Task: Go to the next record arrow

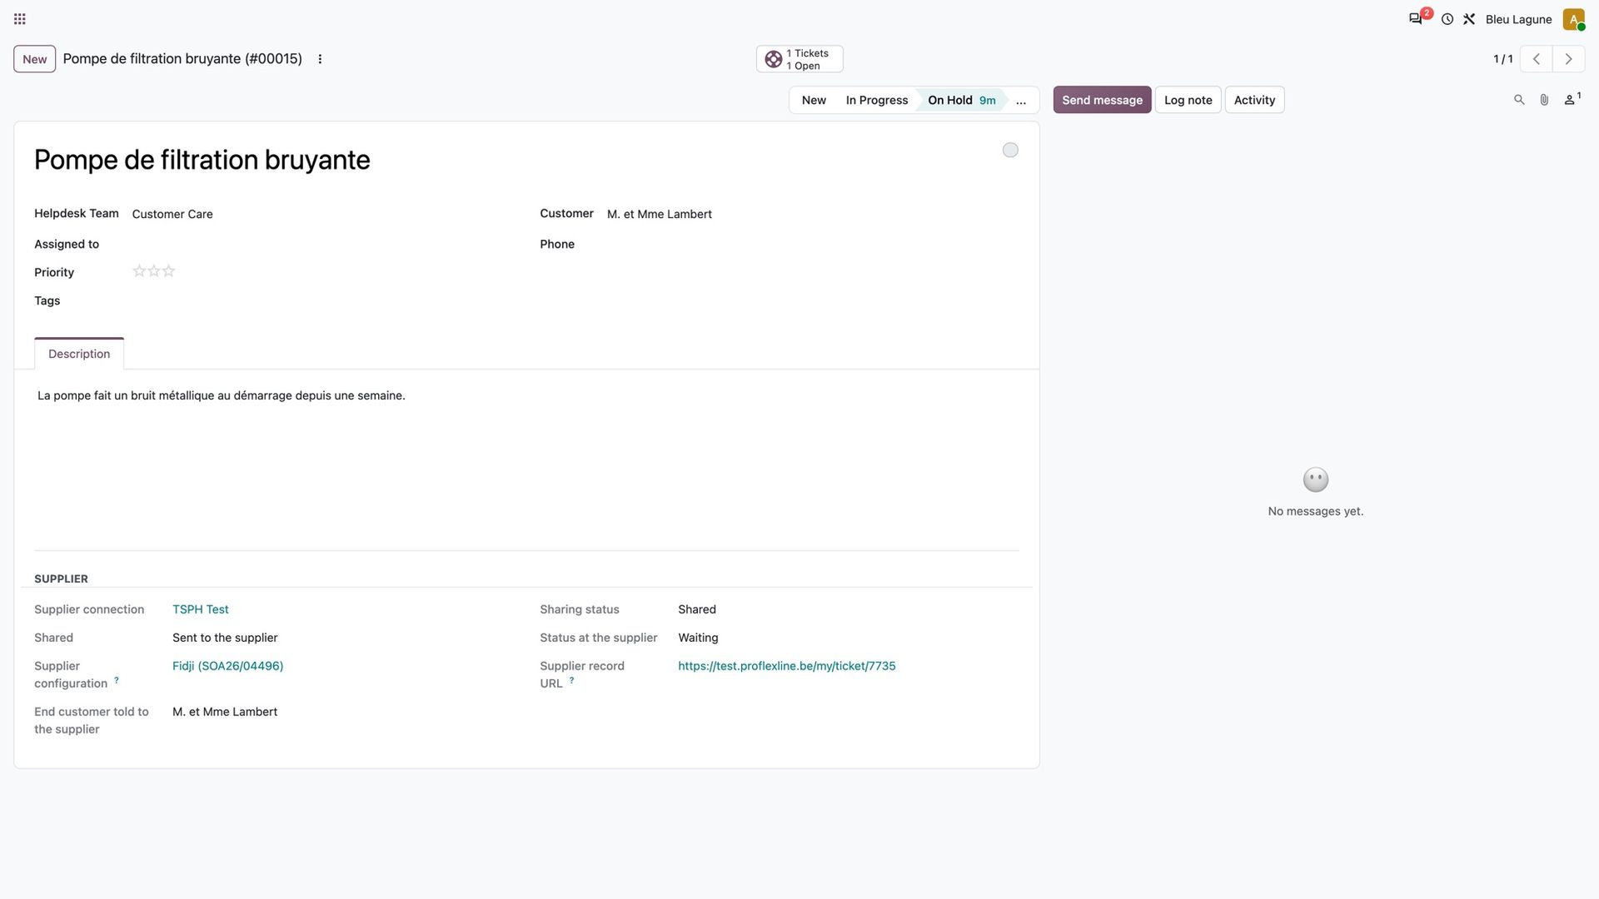Action: click(x=1569, y=59)
